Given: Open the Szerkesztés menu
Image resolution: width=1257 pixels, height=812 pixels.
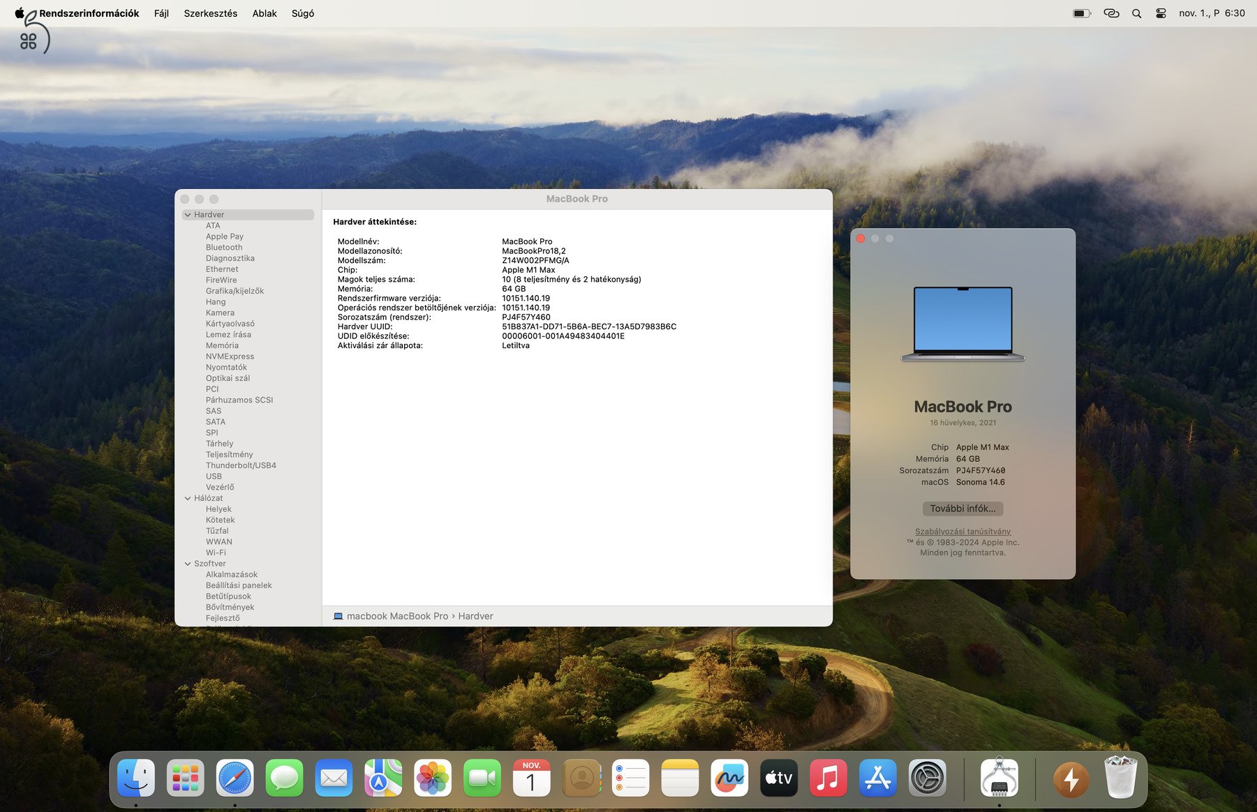Looking at the screenshot, I should pyautogui.click(x=211, y=13).
